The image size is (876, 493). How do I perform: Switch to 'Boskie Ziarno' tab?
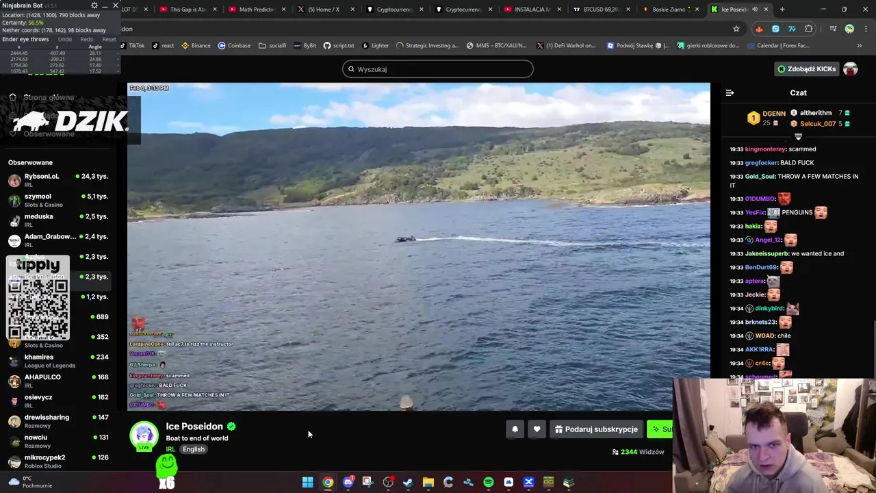[x=671, y=10]
